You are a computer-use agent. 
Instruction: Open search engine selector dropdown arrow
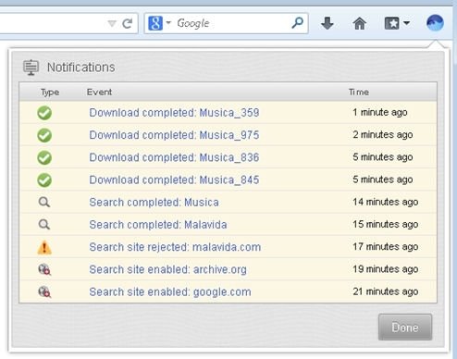coord(168,22)
